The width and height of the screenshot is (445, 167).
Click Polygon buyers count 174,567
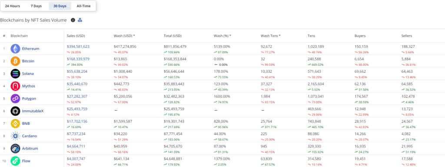click(x=361, y=96)
